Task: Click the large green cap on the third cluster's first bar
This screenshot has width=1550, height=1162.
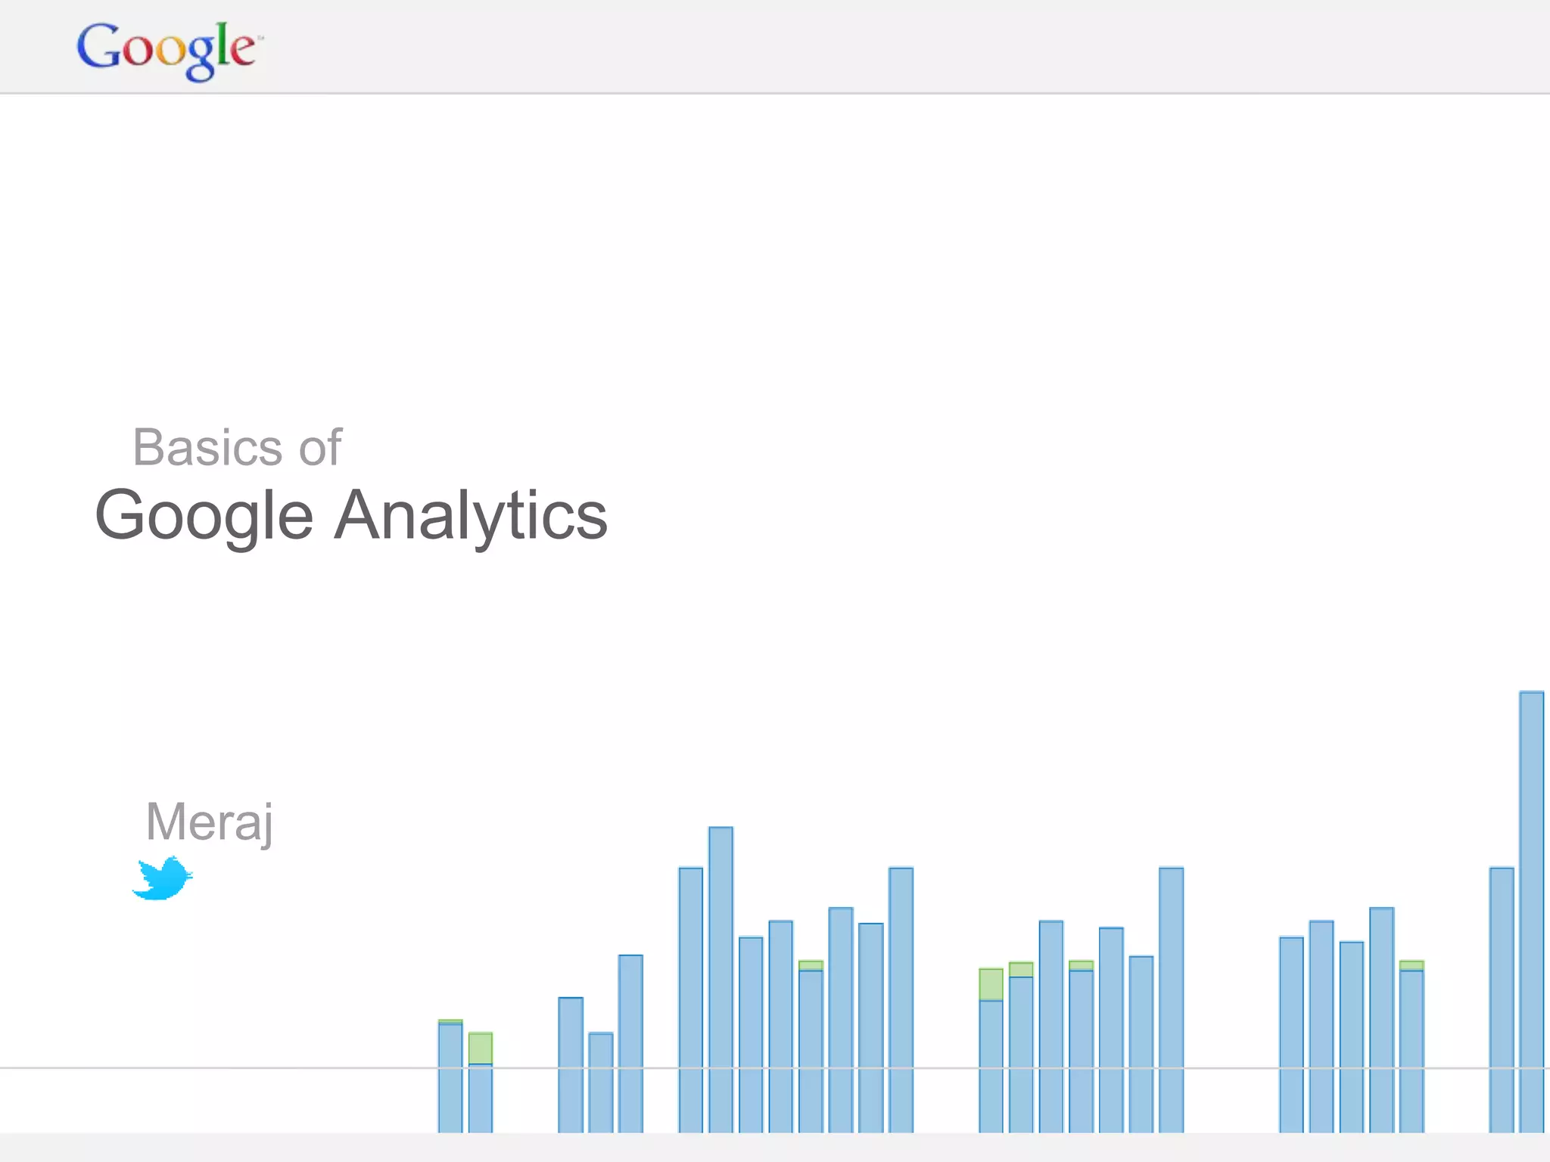Action: (x=991, y=984)
